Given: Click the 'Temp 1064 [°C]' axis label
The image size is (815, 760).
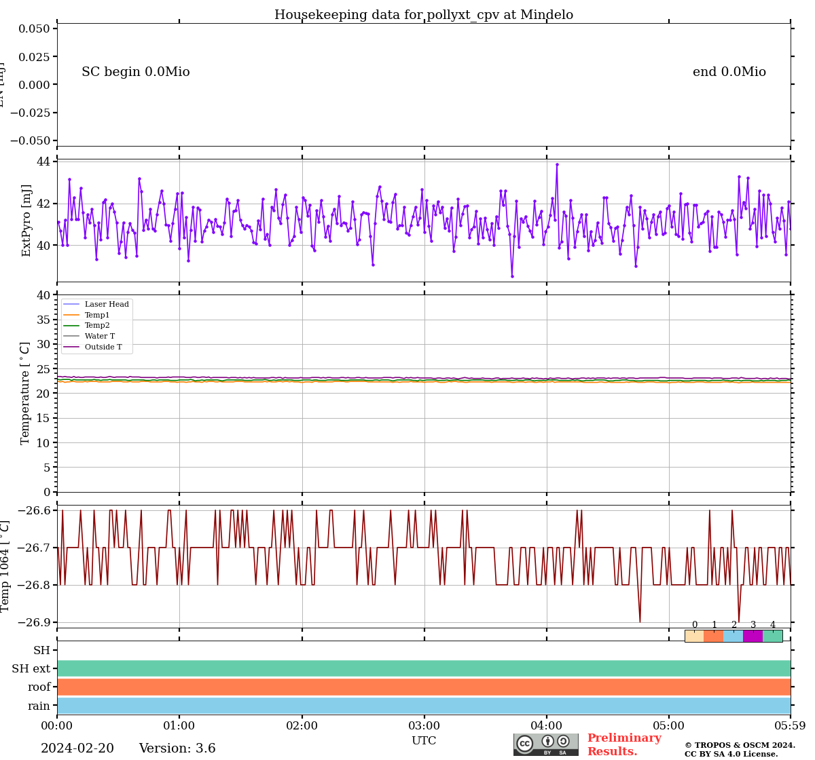Looking at the screenshot, I should click(x=5, y=566).
